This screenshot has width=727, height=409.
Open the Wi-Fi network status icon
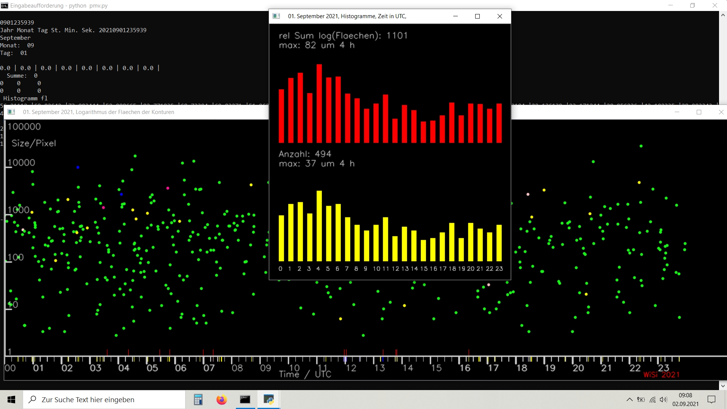pos(652,400)
